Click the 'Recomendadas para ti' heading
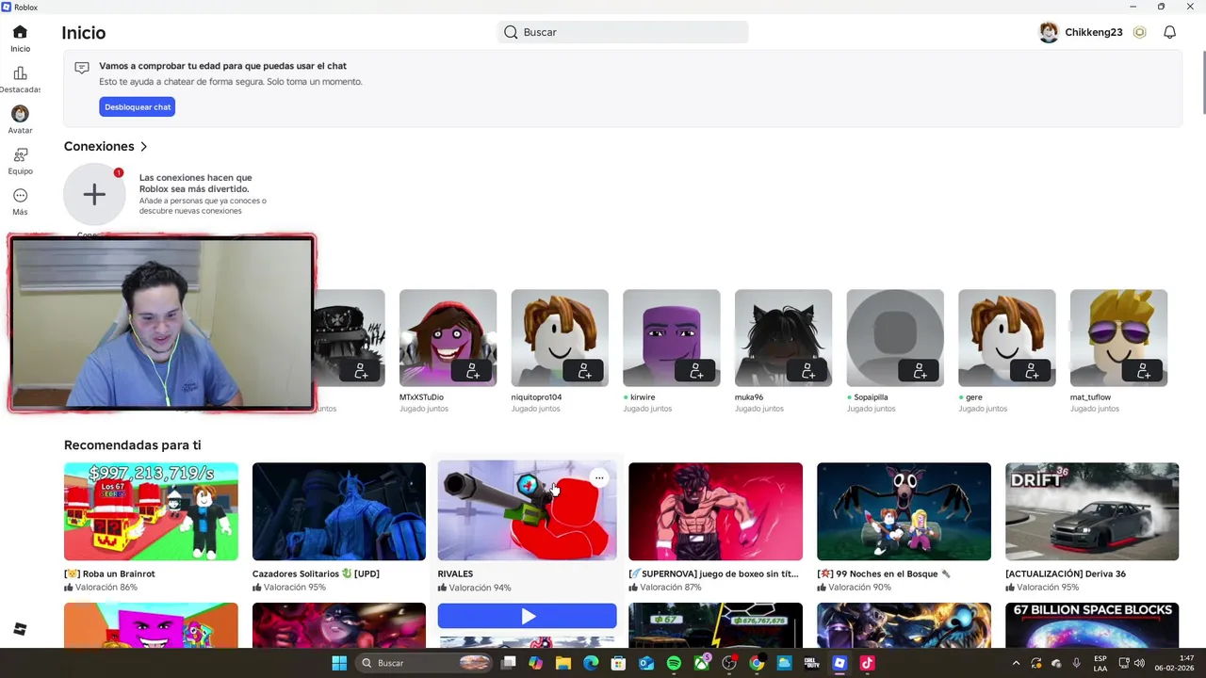The image size is (1206, 678). coord(133,445)
